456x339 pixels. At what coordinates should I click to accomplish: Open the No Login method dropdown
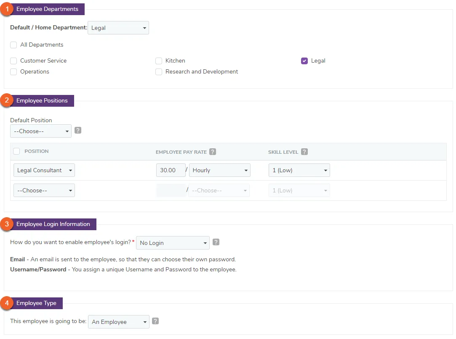click(173, 243)
